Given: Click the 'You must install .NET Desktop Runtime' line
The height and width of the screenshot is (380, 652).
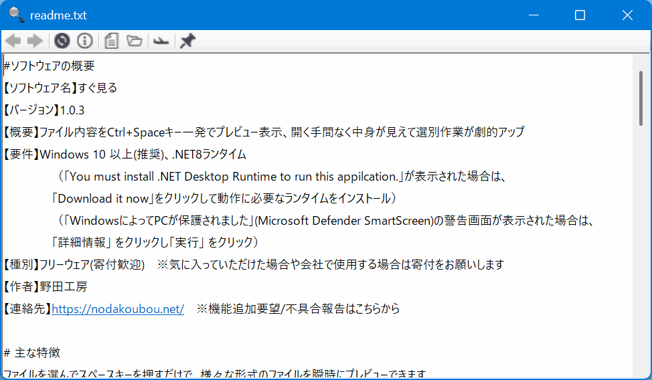Looking at the screenshot, I should pos(282,176).
